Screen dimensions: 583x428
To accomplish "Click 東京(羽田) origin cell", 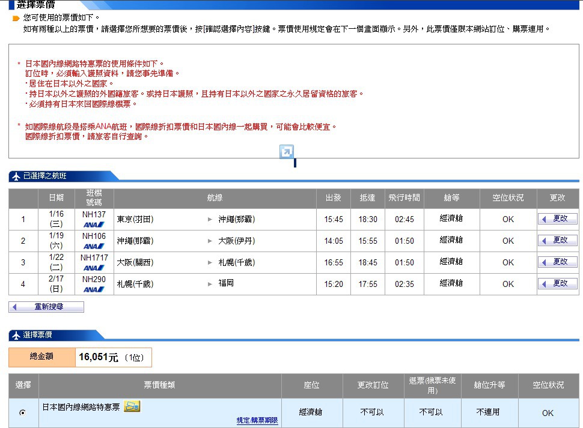I will (x=135, y=219).
